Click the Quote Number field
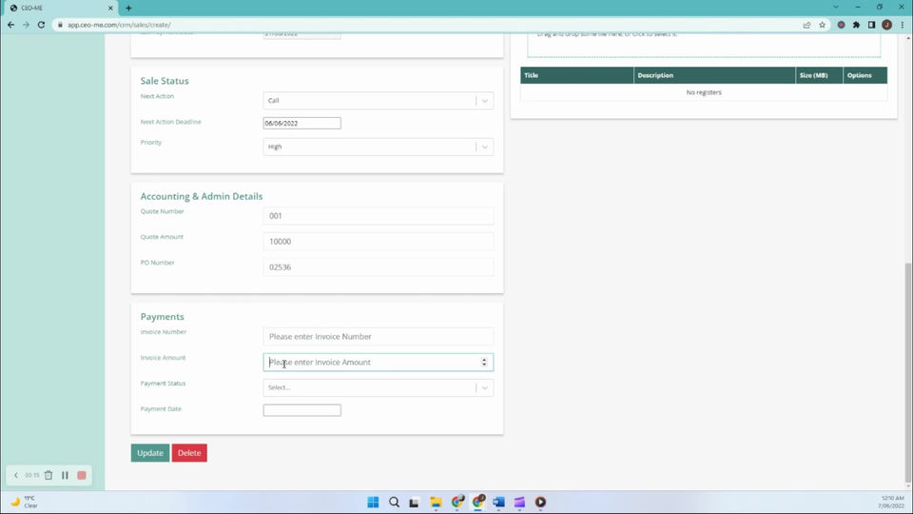913x514 pixels. [378, 216]
